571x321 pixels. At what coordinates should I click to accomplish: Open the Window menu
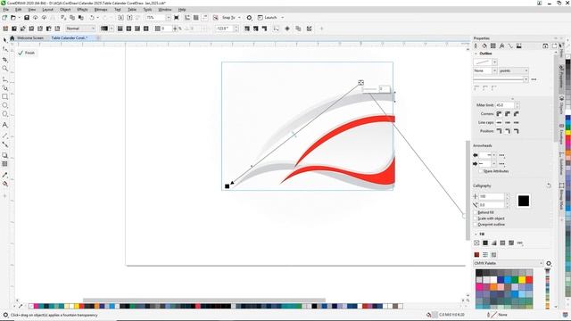164,10
